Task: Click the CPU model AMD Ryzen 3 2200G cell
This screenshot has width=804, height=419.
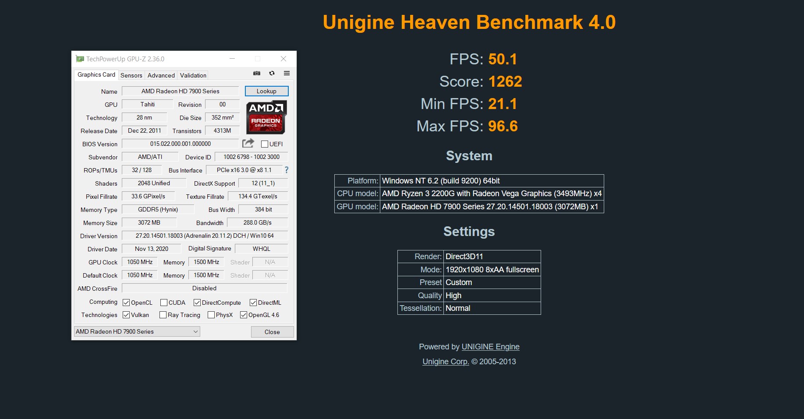Action: (x=492, y=194)
